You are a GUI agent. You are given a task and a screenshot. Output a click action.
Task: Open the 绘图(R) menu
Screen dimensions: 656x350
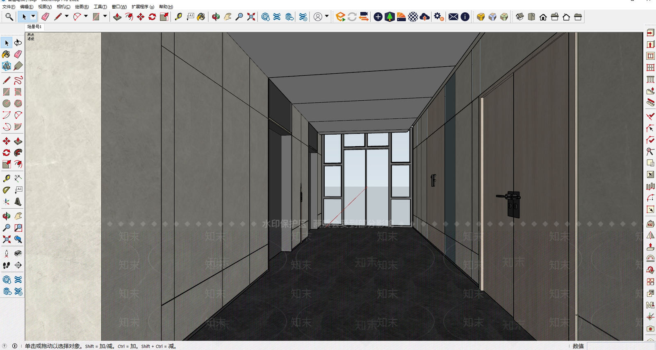[82, 7]
